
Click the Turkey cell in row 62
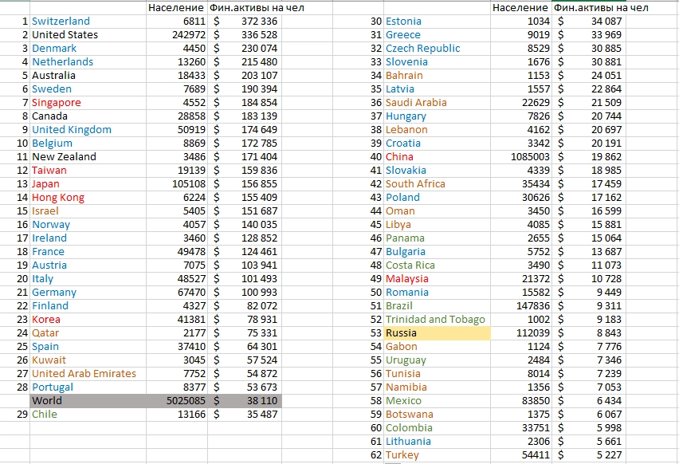(402, 454)
